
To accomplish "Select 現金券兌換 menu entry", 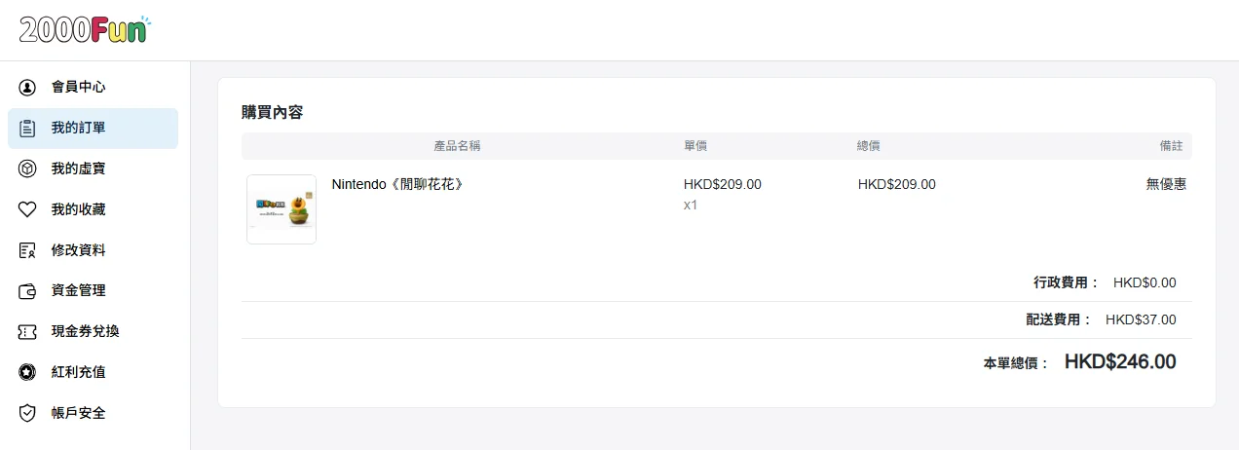I will [85, 332].
